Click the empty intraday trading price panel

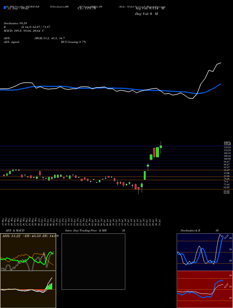(x=93, y=261)
